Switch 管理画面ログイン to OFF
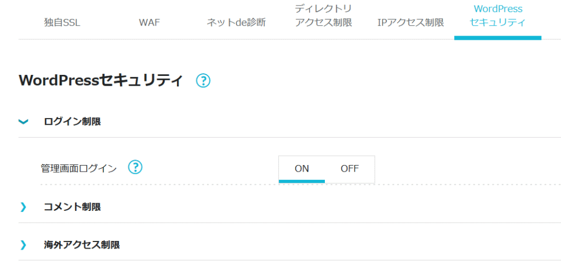Screen dimensions: 561x271 click(x=350, y=169)
